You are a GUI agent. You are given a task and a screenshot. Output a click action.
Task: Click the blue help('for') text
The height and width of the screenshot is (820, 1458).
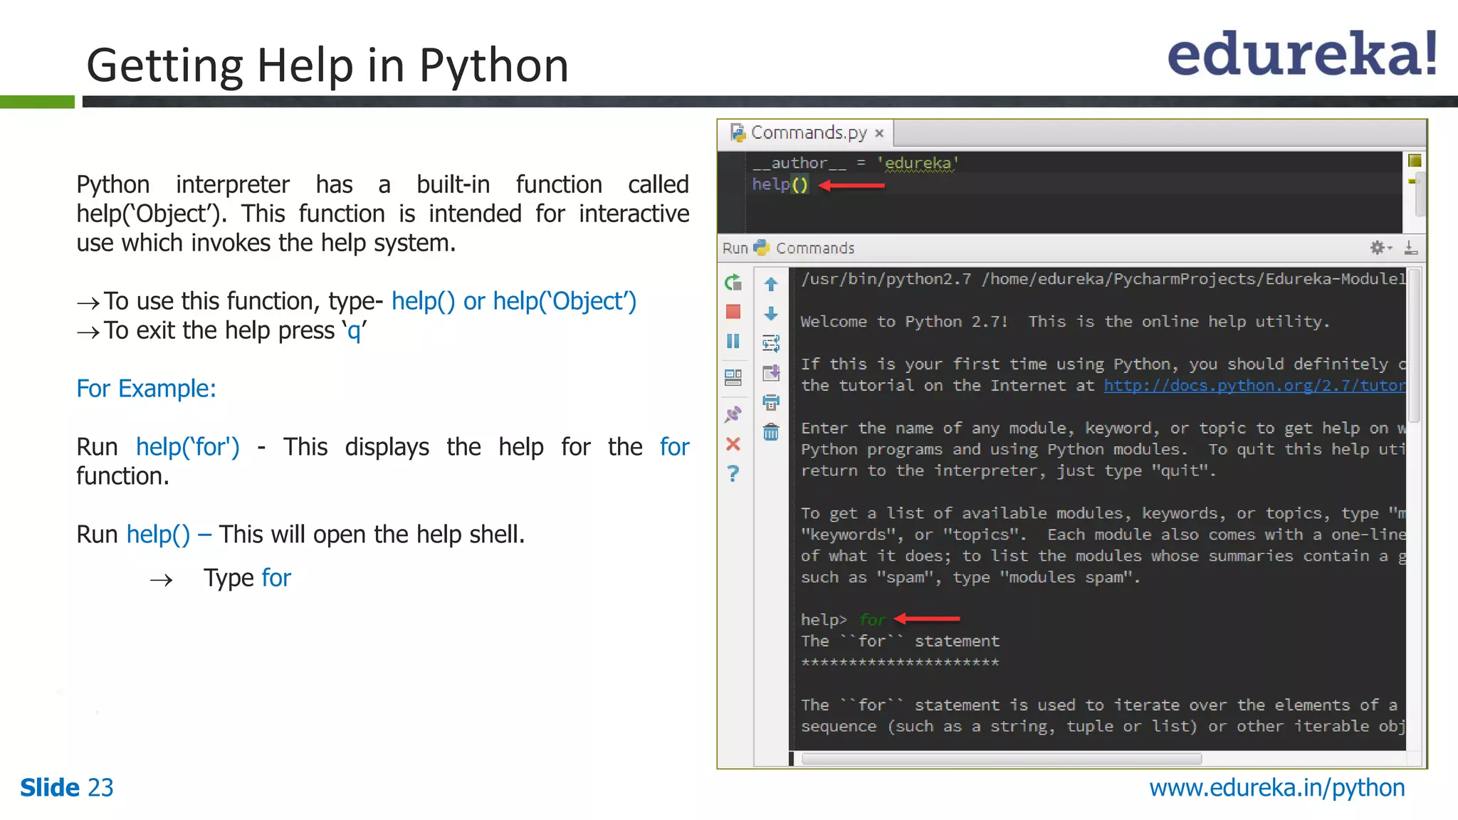pyautogui.click(x=188, y=448)
